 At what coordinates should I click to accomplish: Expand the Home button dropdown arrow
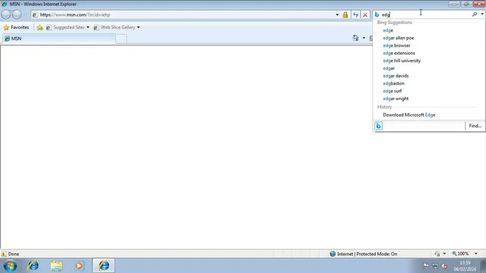pos(364,38)
